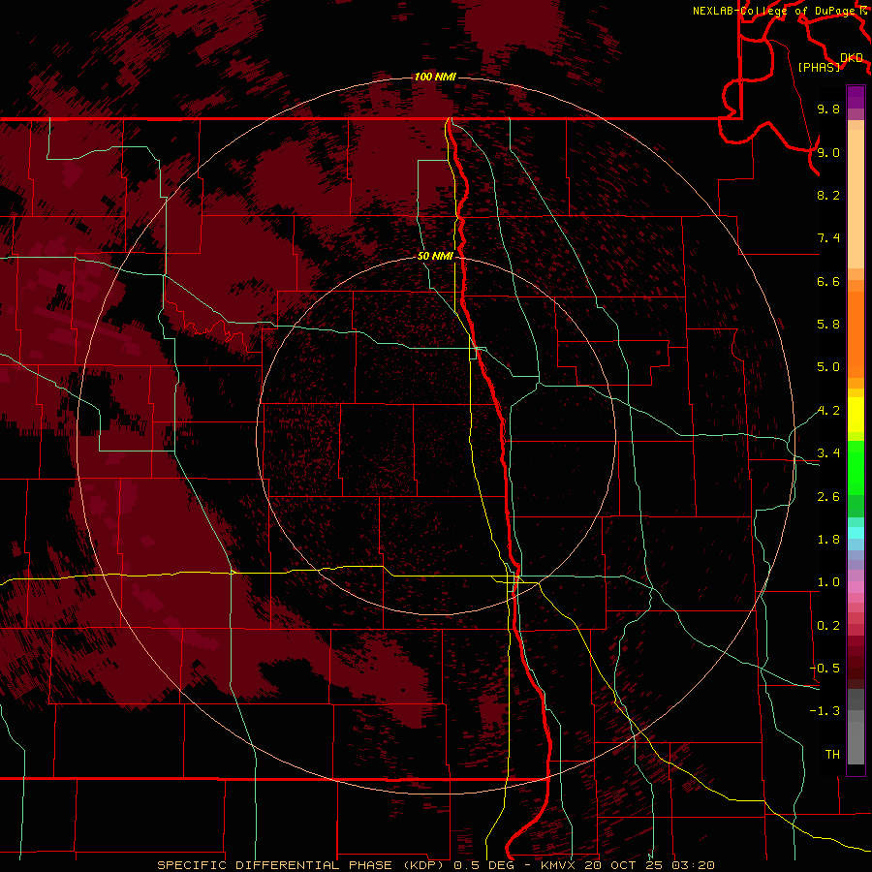Click the 7.4 value on the color scale
872x872 pixels.
(828, 238)
